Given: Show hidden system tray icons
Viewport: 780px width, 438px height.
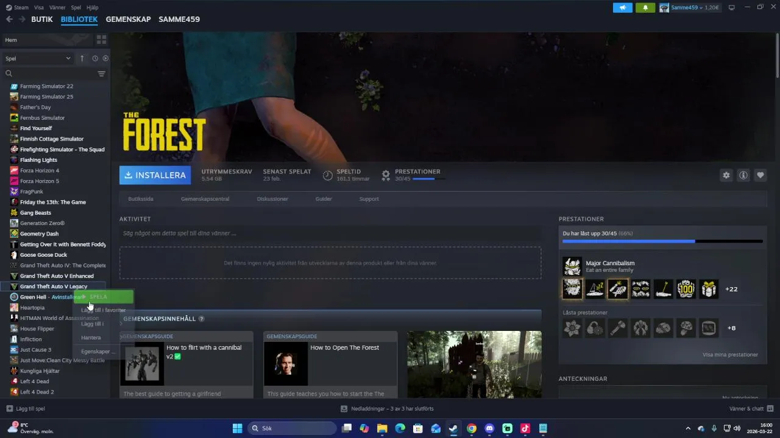Looking at the screenshot, I should pyautogui.click(x=688, y=428).
